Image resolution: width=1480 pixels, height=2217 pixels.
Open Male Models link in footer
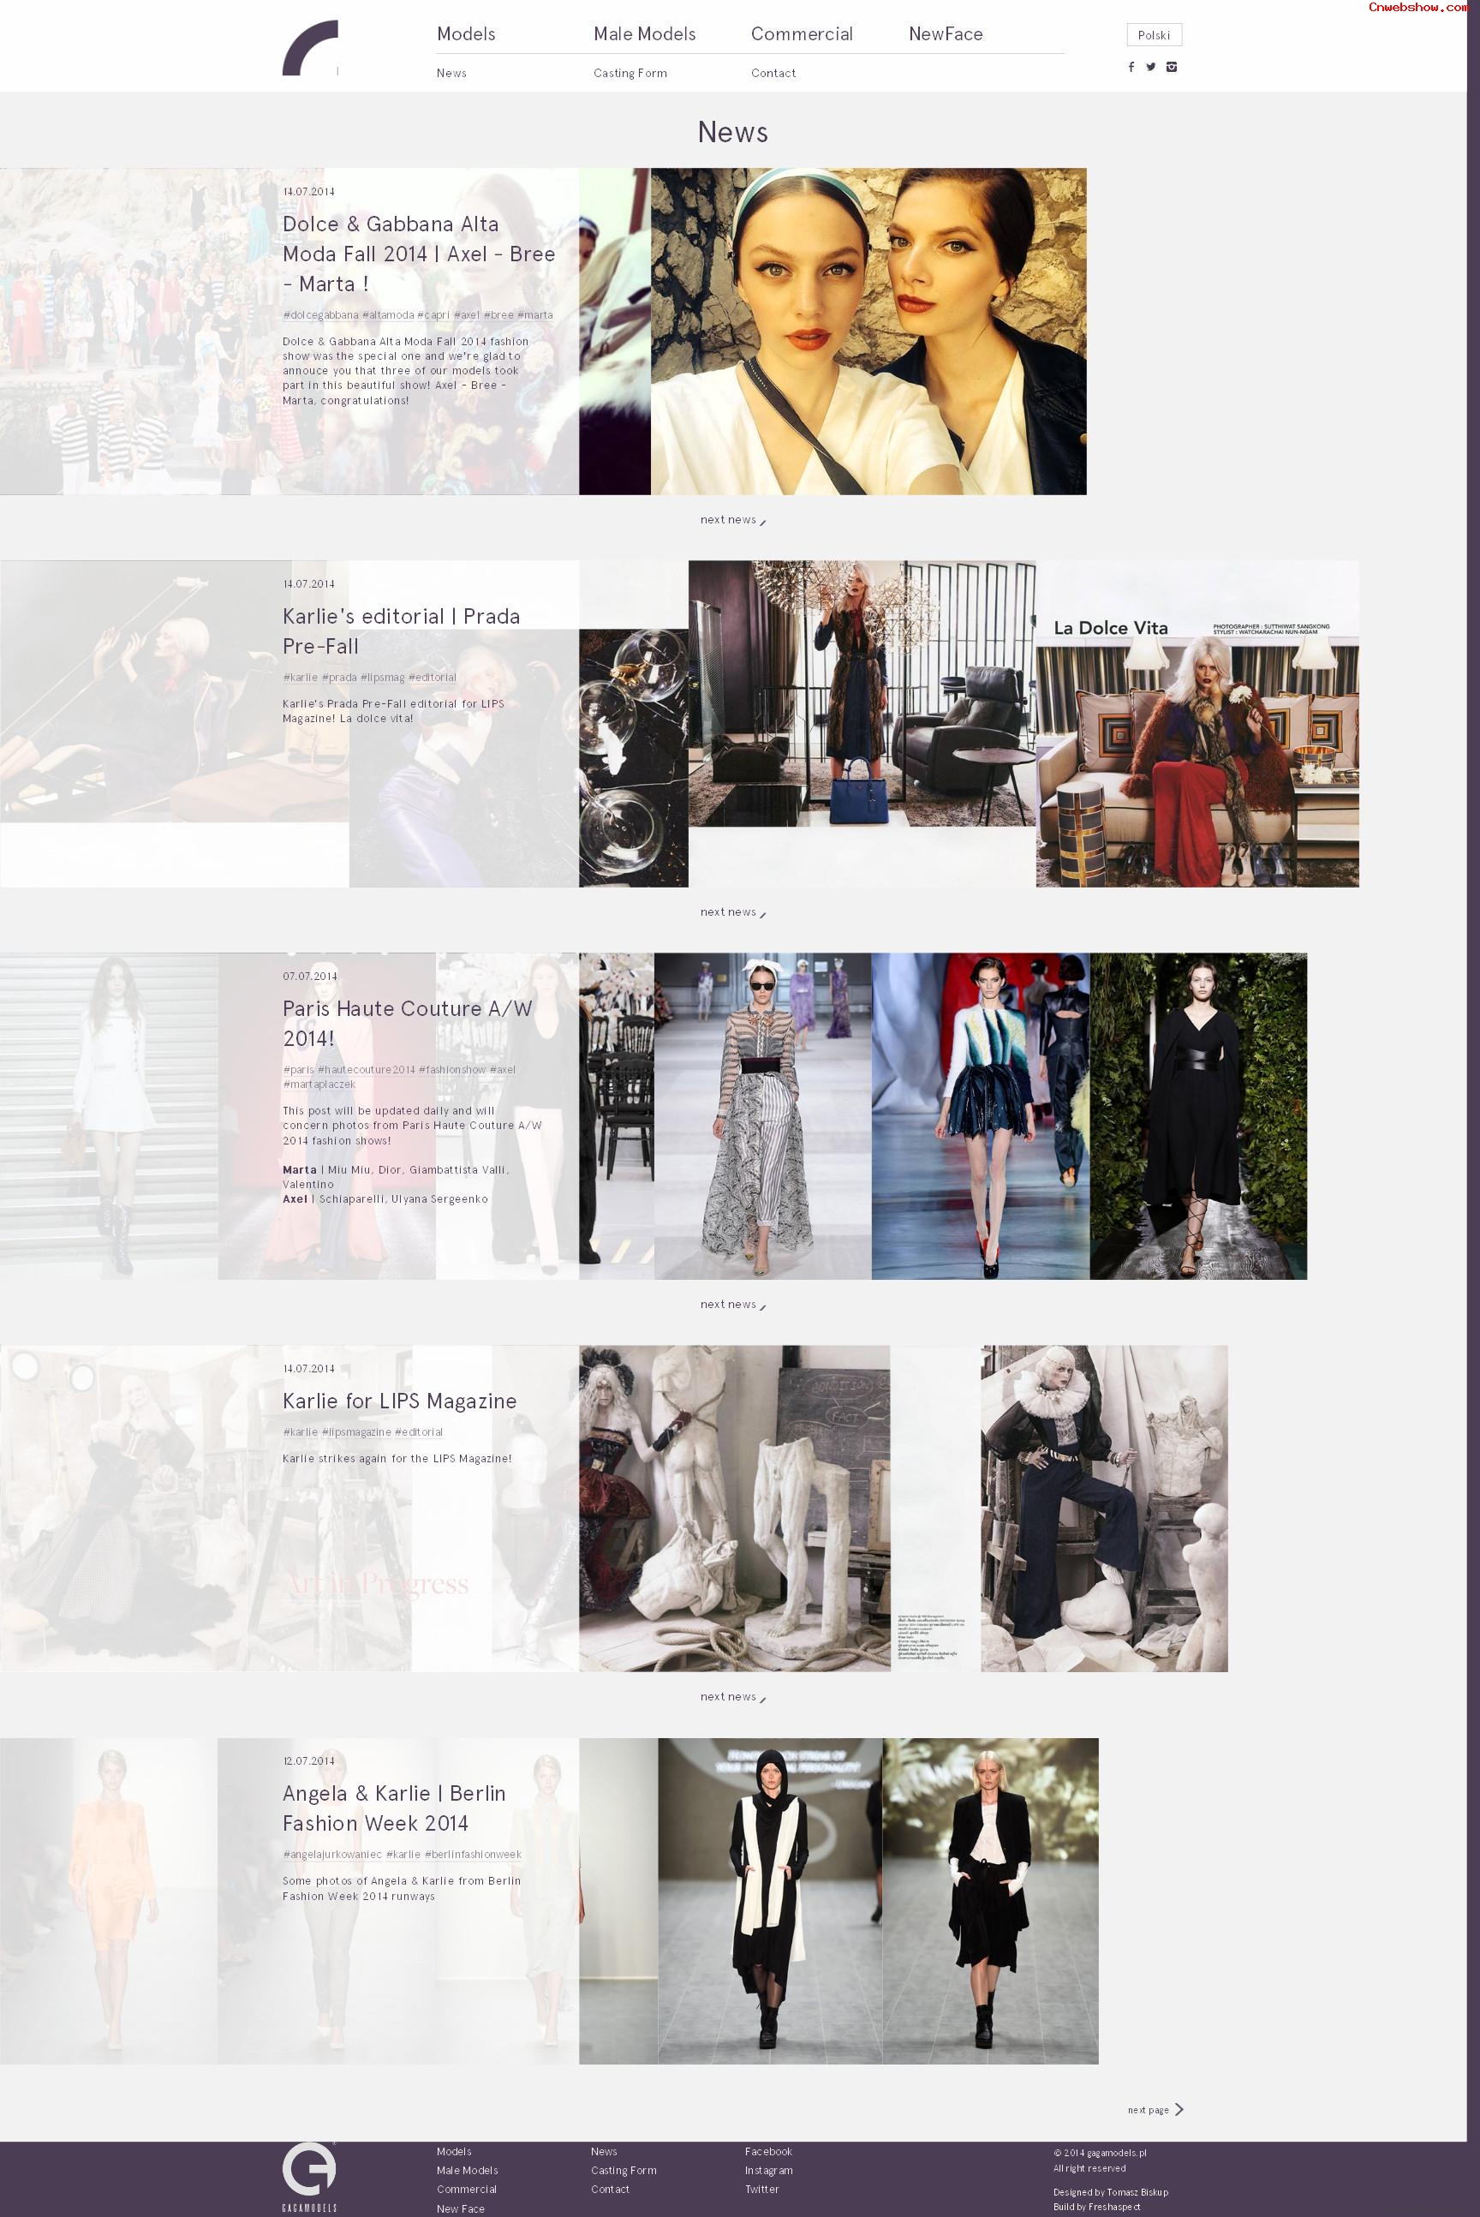(x=468, y=2171)
